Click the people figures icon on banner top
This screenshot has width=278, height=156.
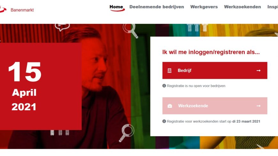pyautogui.click(x=197, y=28)
